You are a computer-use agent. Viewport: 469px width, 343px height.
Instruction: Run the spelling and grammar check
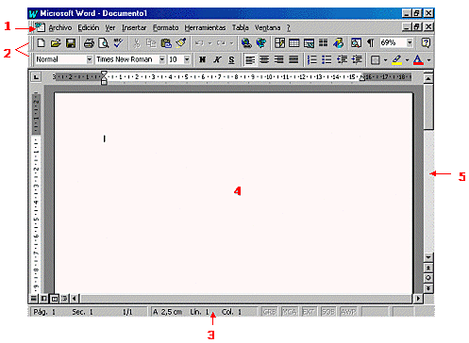[118, 43]
